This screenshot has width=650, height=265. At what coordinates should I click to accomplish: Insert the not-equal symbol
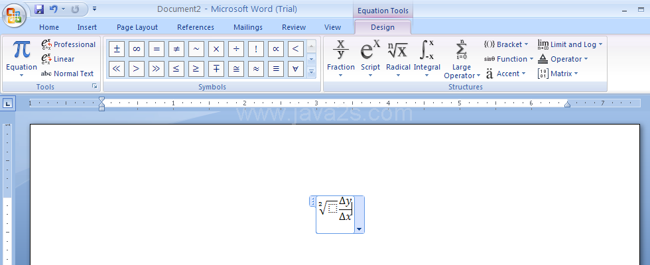[176, 49]
